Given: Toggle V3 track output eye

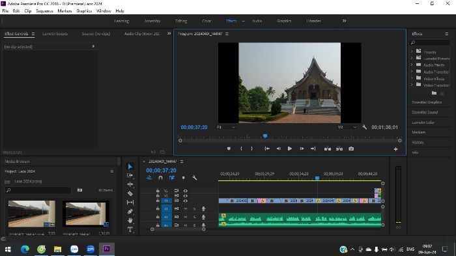Looking at the screenshot, I should (185, 191).
